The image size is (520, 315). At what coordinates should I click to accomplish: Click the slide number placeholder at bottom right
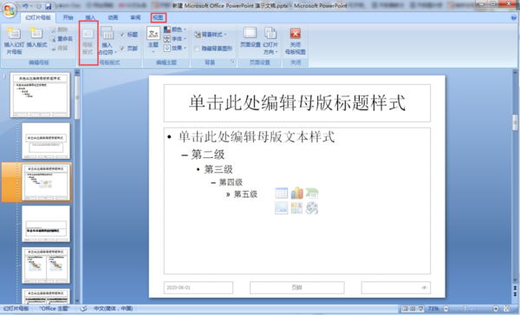click(396, 287)
